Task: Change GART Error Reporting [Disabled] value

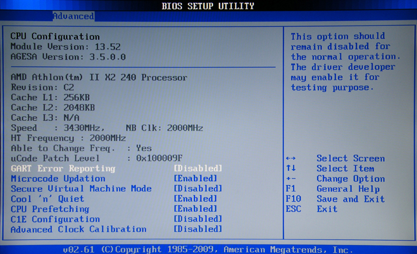Action: [198, 169]
